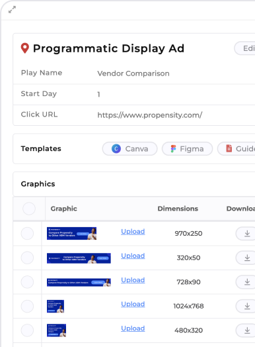Download the 970x250 graphic
This screenshot has width=255, height=347.
point(246,234)
